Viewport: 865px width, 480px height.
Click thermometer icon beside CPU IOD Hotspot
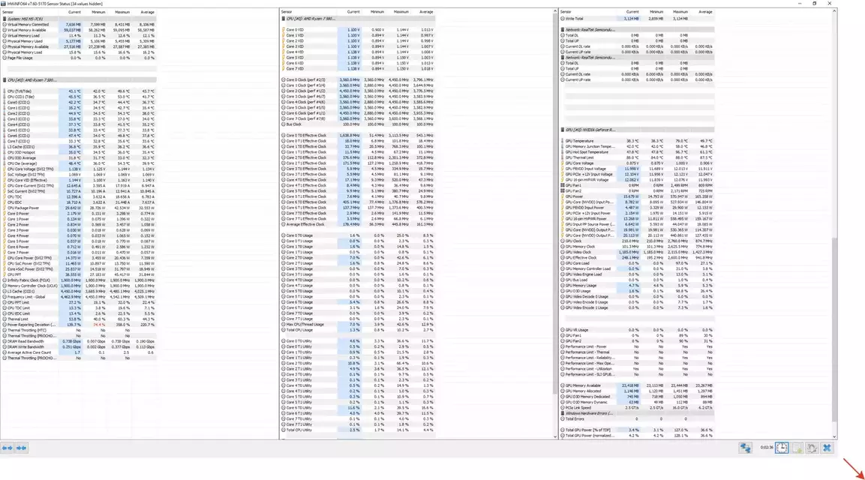tap(5, 152)
